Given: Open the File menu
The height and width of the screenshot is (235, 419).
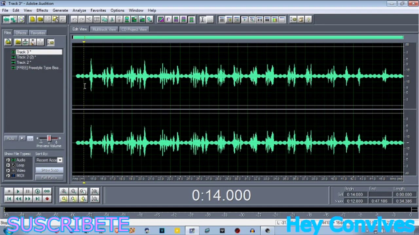Looking at the screenshot, I should tap(5, 10).
